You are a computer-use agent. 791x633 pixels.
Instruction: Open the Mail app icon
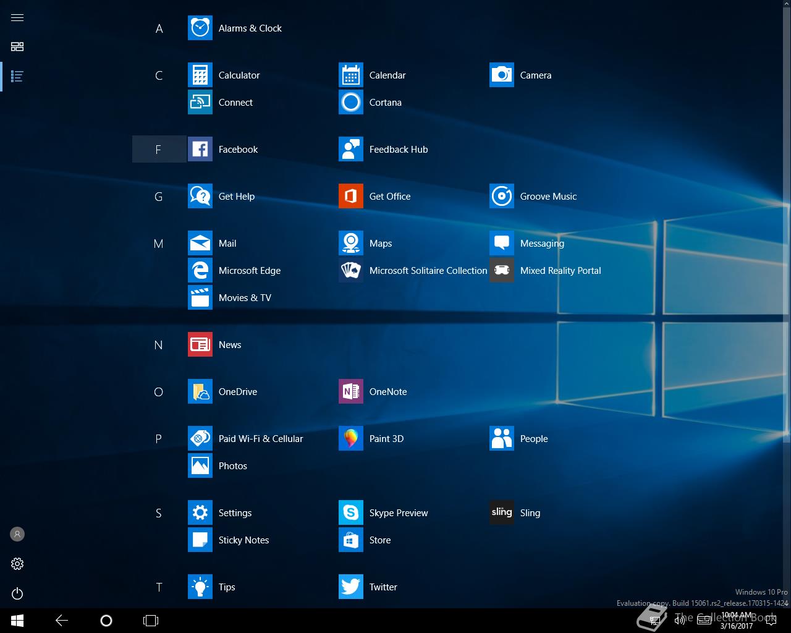pos(200,244)
